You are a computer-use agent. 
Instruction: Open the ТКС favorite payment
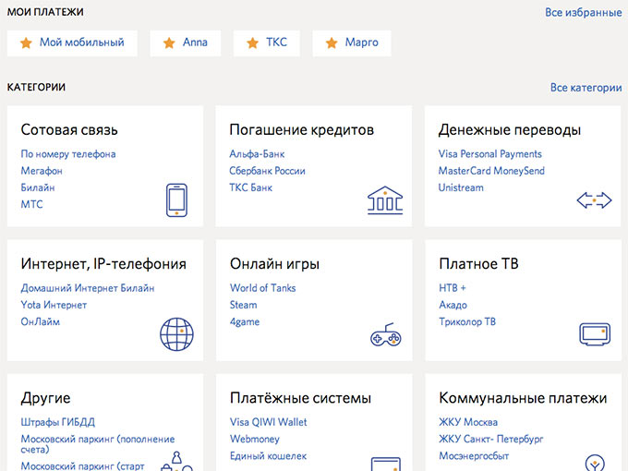point(266,42)
